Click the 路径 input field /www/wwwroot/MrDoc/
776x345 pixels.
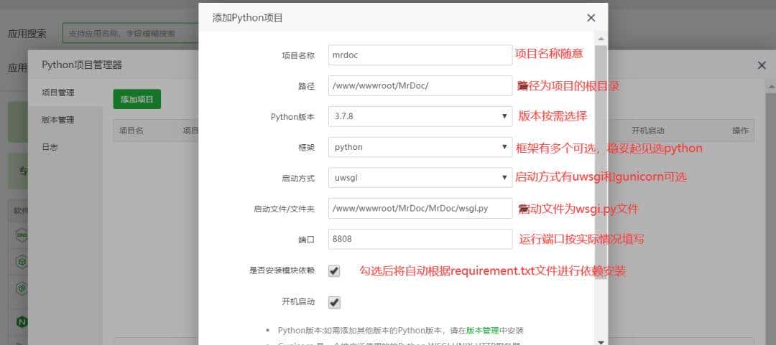(420, 85)
